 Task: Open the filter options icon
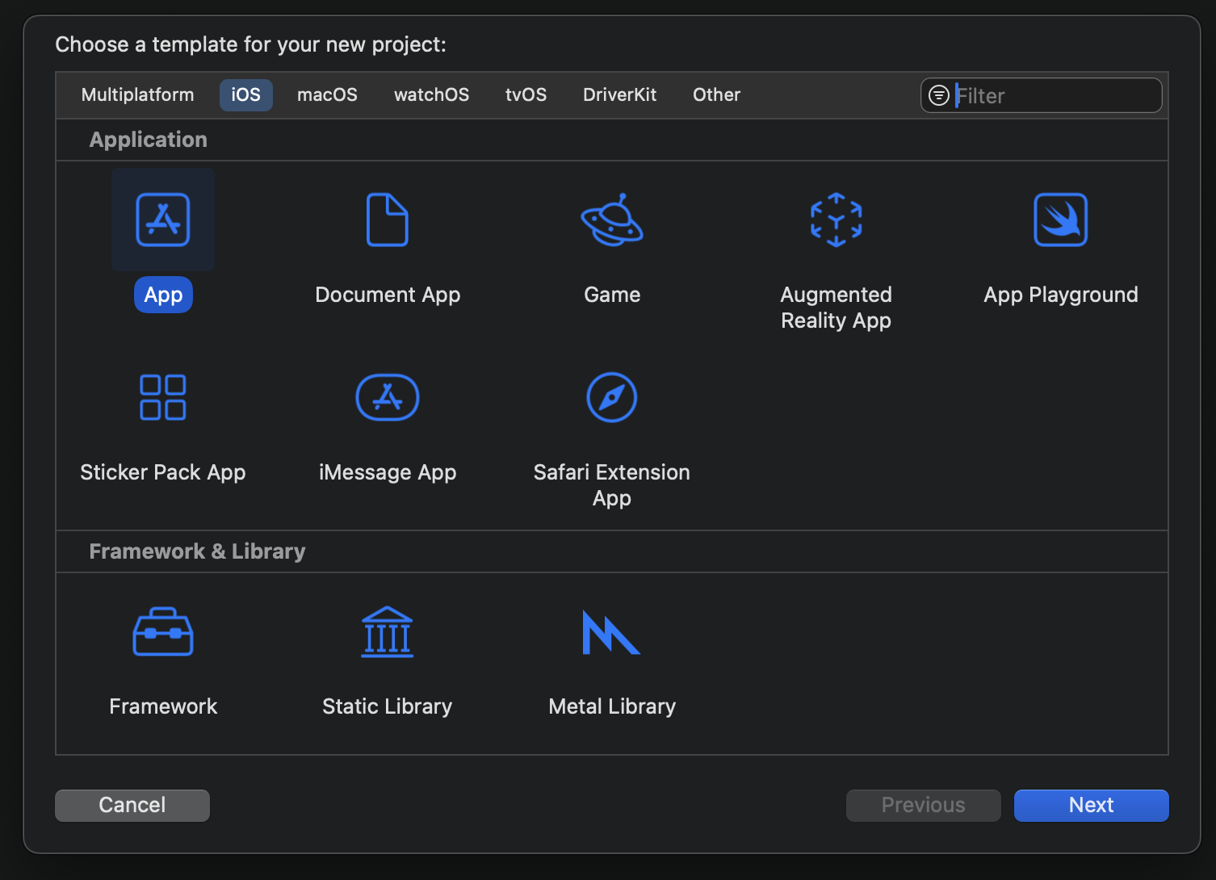point(939,95)
